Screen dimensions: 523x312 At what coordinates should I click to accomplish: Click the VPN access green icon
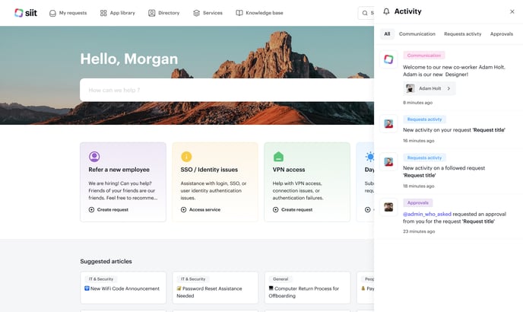(x=278, y=156)
